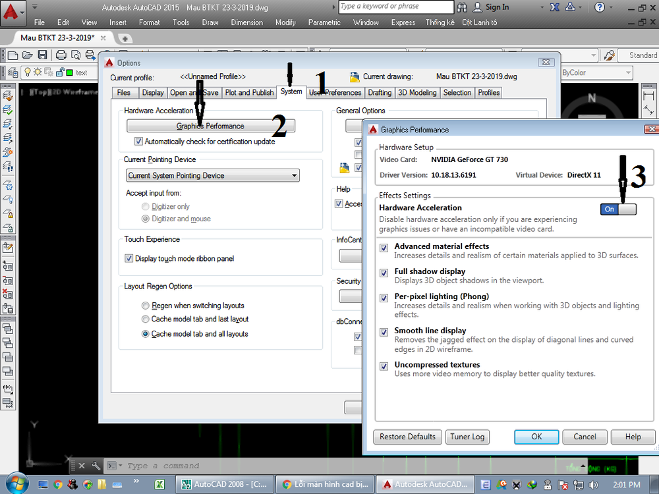
Task: Toggle the layer freeze sun icon
Action: tap(38, 72)
